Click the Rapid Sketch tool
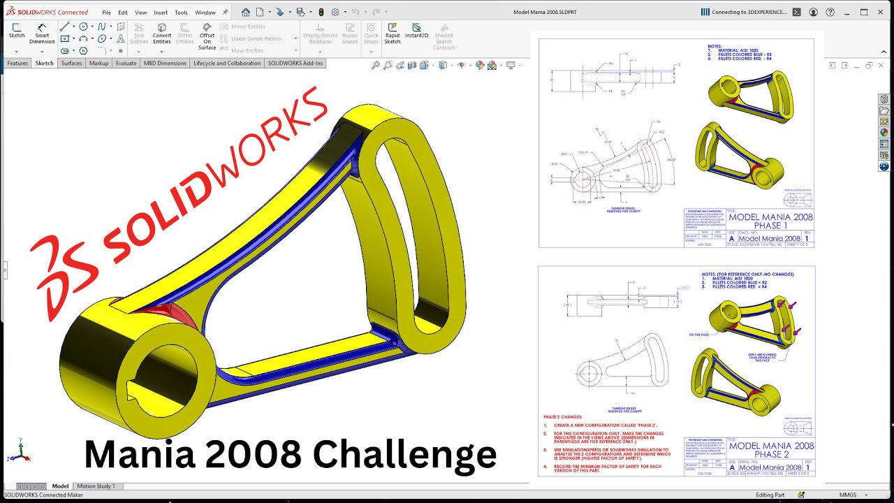 point(393,34)
